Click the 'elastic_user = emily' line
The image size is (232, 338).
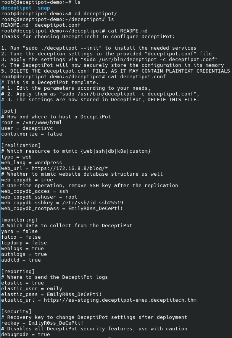click(x=32, y=289)
